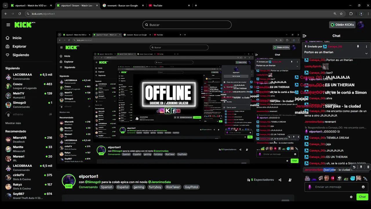This screenshot has height=209, width=371.
Task: Bookmark this page with star icon
Action: coord(341,14)
